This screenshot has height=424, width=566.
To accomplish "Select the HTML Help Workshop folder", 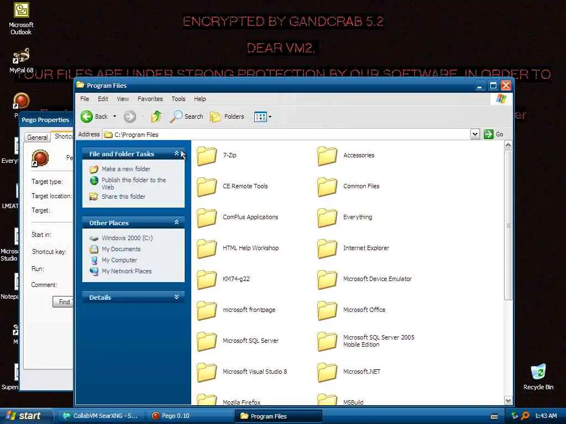I will [x=238, y=248].
